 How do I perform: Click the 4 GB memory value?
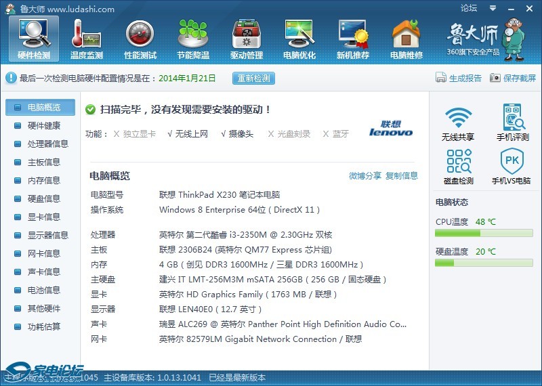(261, 265)
